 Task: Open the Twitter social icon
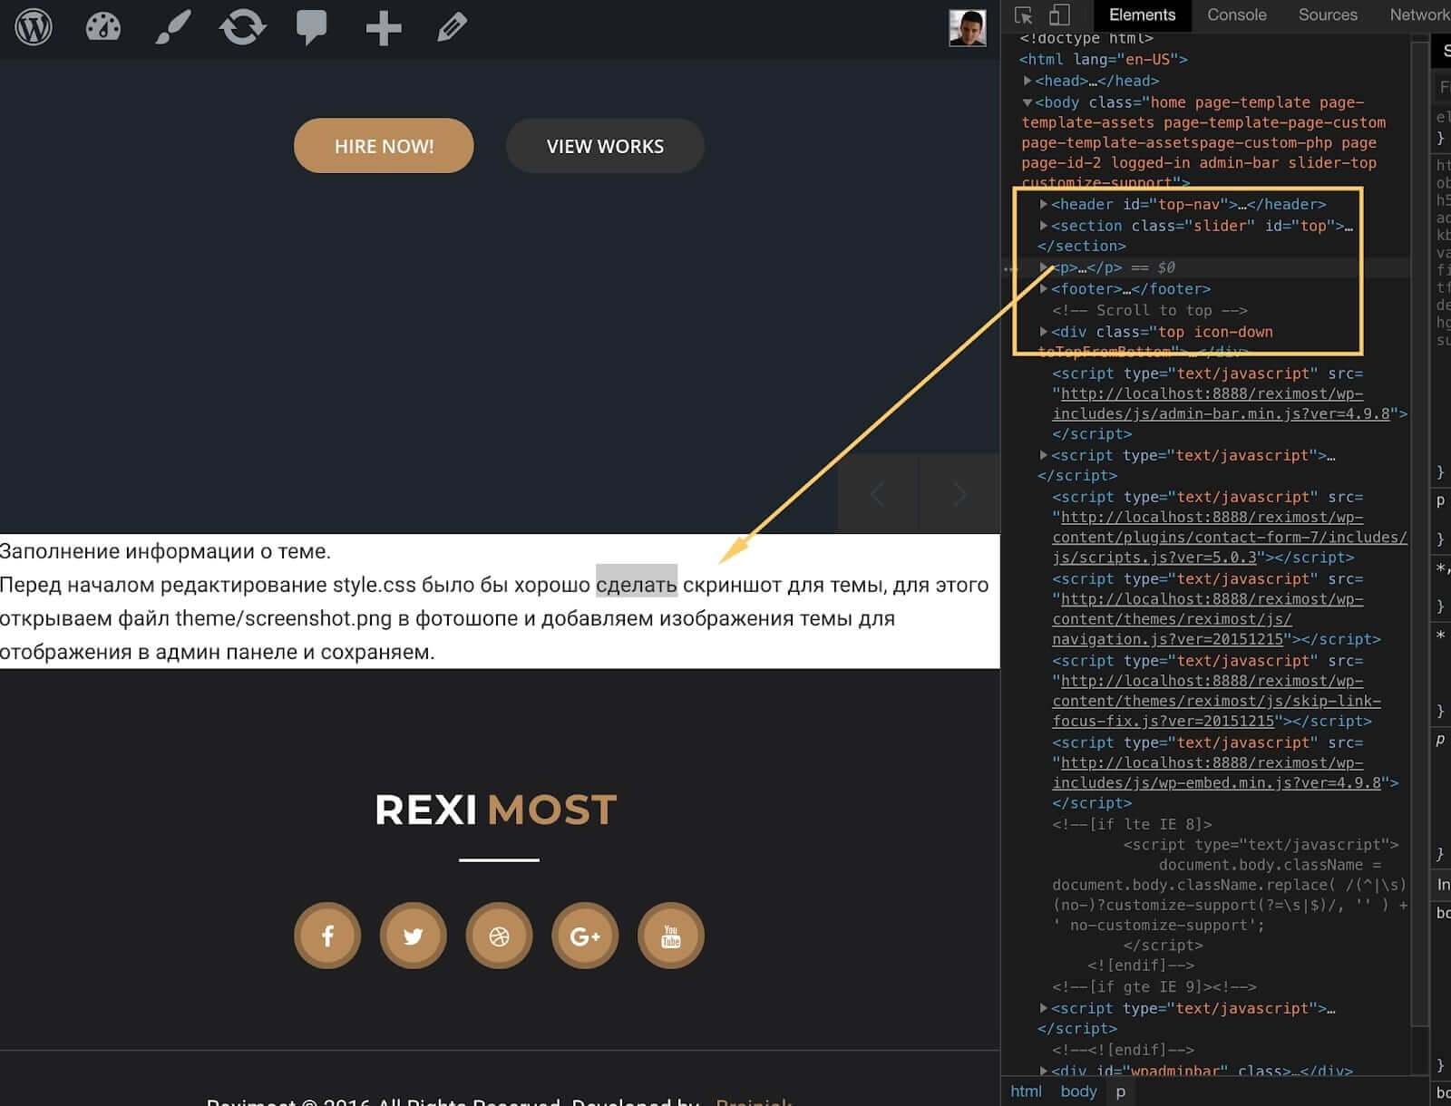[x=413, y=936]
